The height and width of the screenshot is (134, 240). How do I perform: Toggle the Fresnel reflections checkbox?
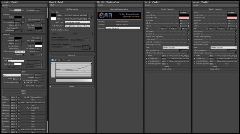42,20
